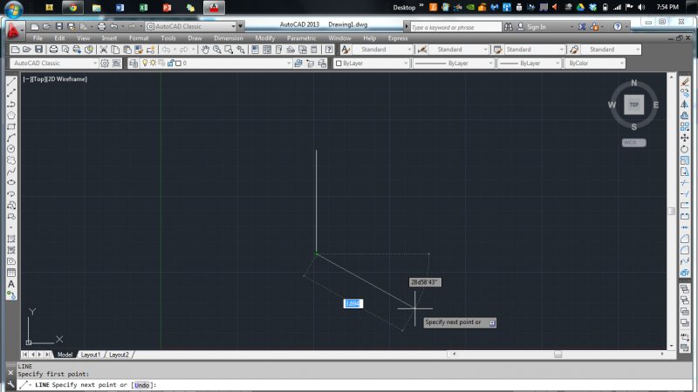Expand the layer list dropdown

click(289, 63)
